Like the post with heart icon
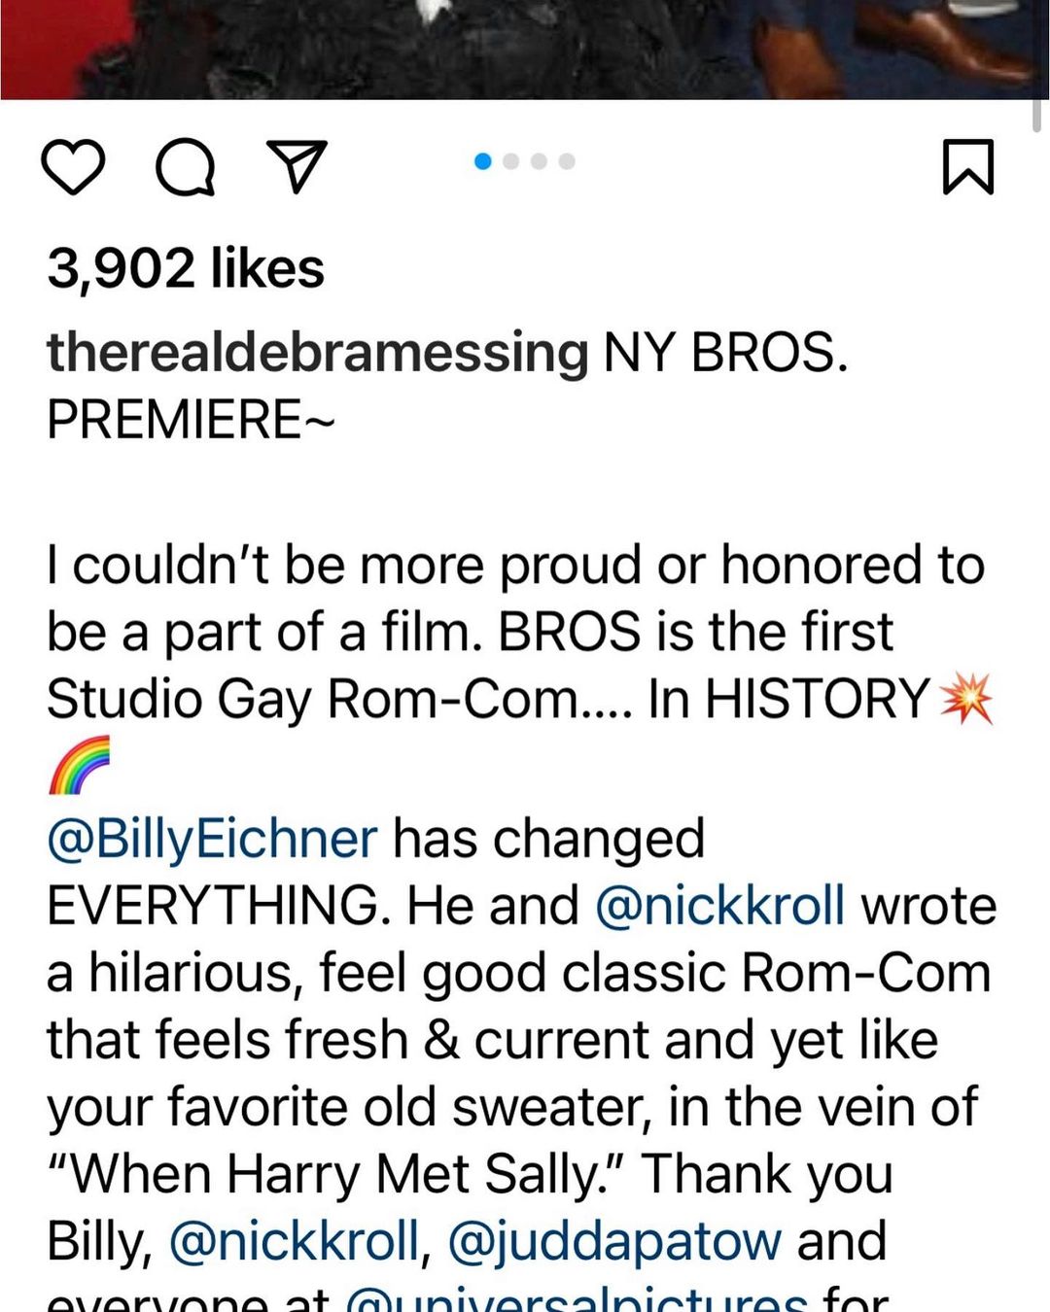Screen dimensions: 1050x1312 tap(73, 166)
